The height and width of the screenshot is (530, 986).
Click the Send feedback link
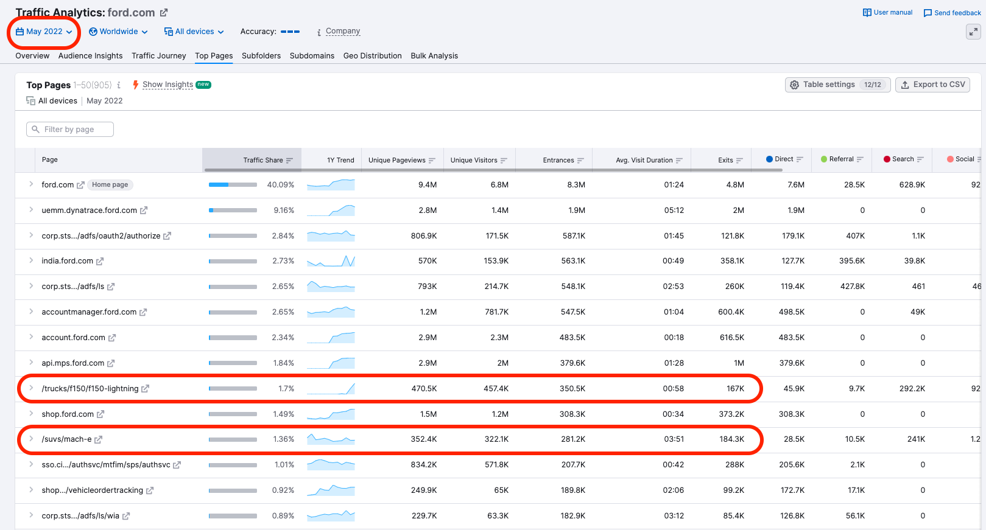click(957, 13)
